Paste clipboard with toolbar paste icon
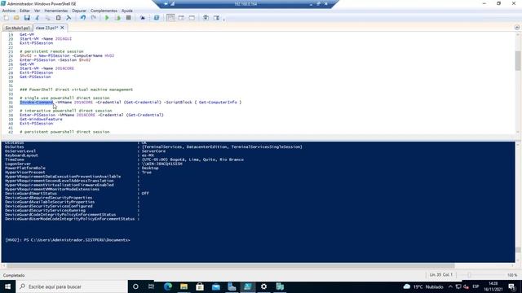The width and height of the screenshot is (522, 293). [x=58, y=18]
